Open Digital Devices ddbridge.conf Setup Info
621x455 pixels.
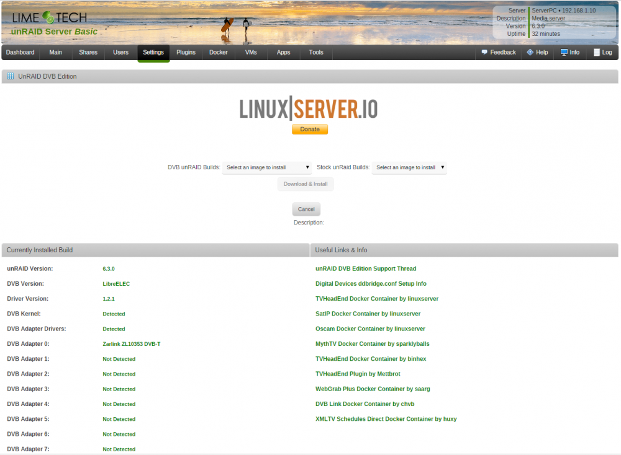[371, 284]
